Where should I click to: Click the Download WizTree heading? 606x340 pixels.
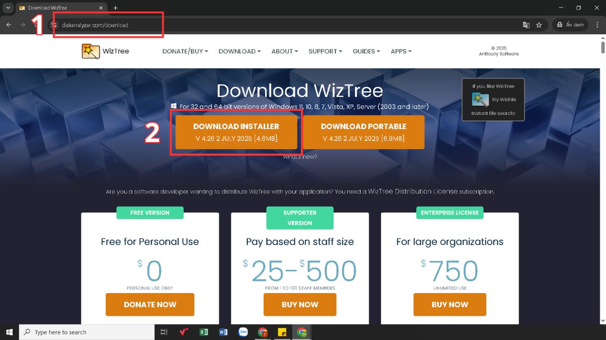300,91
